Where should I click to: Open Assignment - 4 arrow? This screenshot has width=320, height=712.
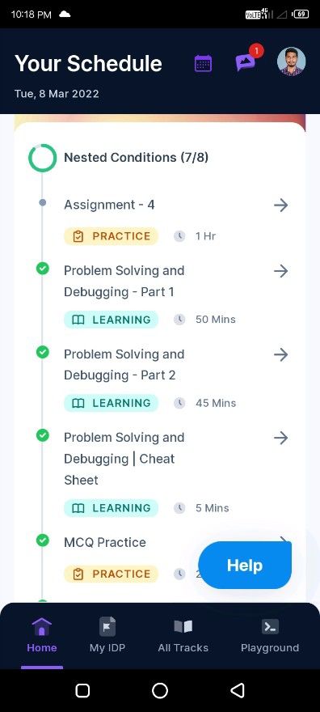(281, 206)
